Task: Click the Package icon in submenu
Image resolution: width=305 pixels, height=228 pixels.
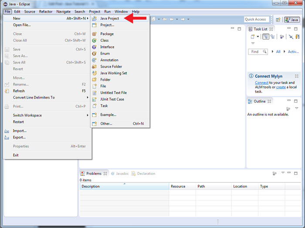Action: point(95,34)
